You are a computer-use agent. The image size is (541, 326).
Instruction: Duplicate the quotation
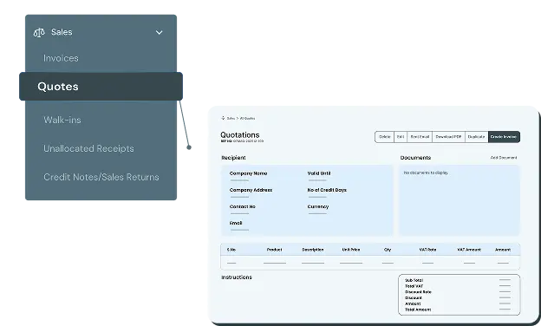tap(477, 137)
